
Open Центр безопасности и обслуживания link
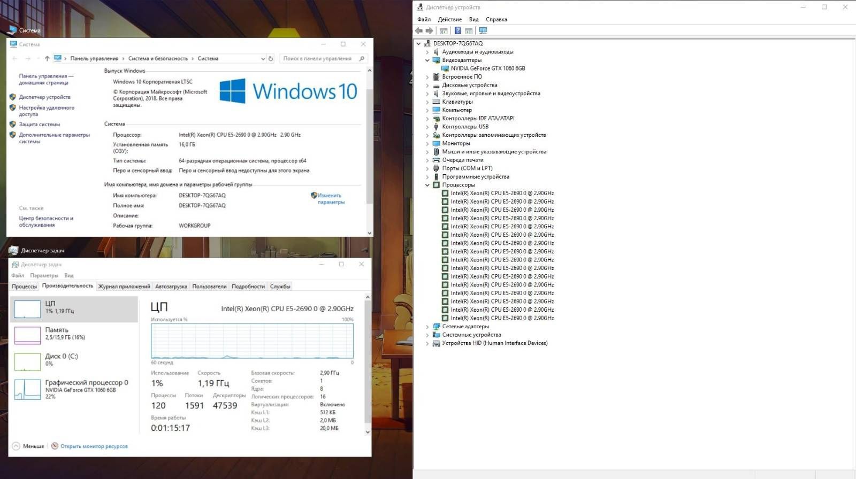click(46, 222)
